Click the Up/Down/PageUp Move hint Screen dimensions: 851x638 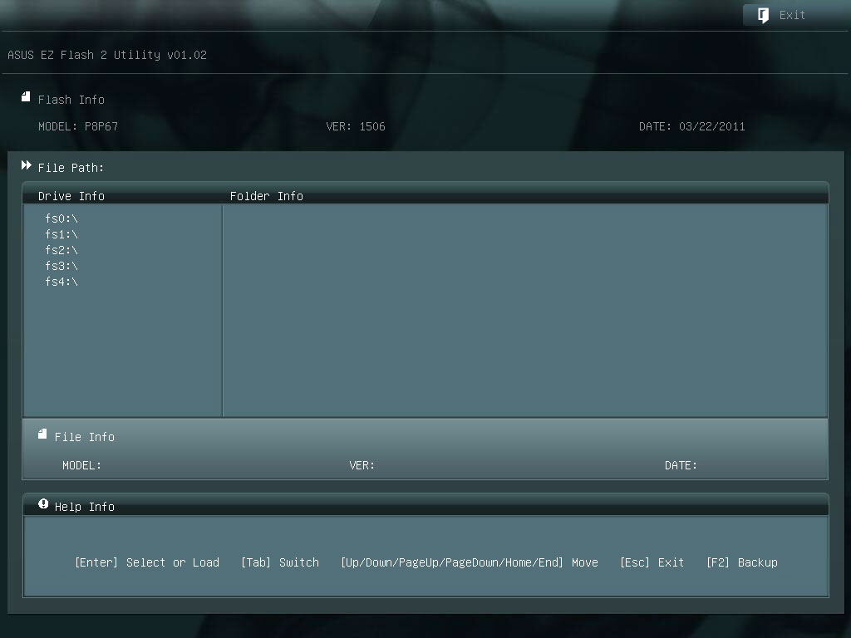coord(470,562)
